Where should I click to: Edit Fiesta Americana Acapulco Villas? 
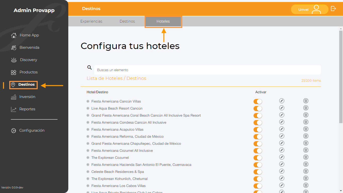click(x=282, y=129)
